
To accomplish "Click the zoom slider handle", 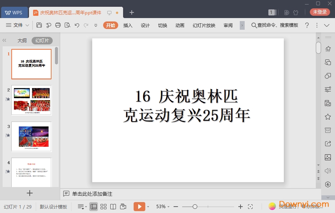I will coord(195,207).
